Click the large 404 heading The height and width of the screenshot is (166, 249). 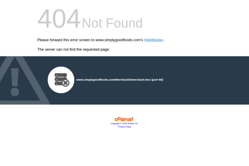click(x=59, y=18)
